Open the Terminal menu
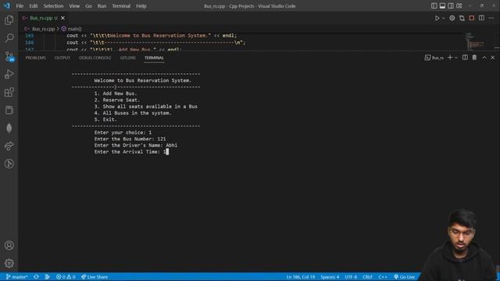The width and height of the screenshot is (500, 281). click(x=121, y=6)
